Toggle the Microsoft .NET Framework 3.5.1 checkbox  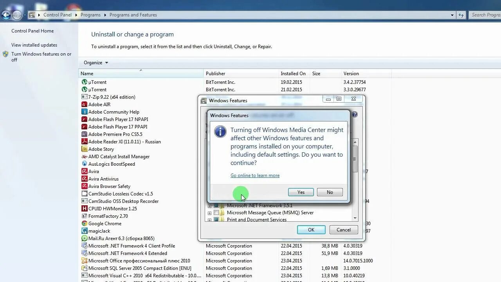click(216, 206)
